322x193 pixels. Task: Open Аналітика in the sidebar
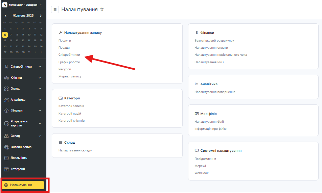tap(18, 100)
